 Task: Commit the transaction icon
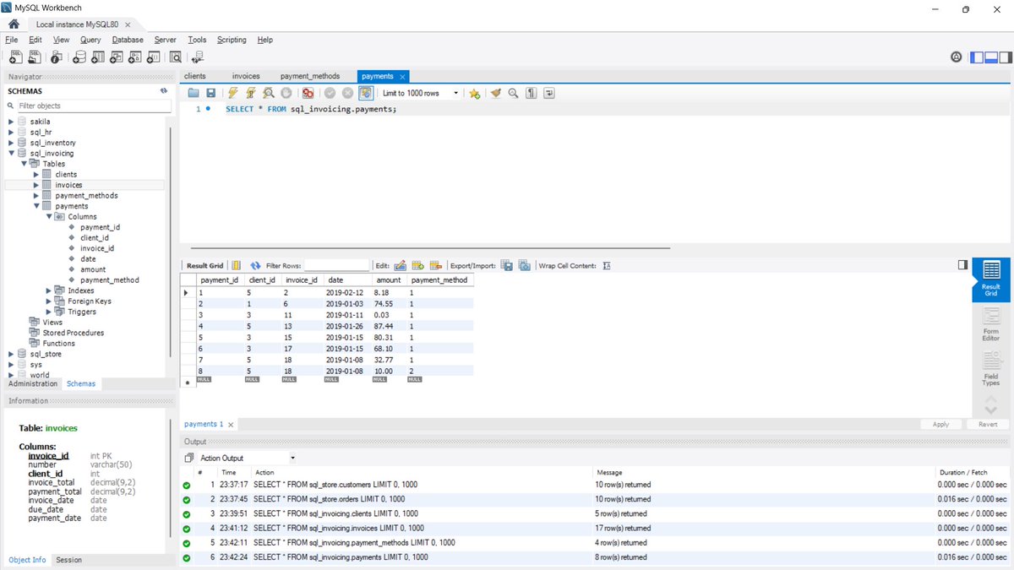coord(330,93)
